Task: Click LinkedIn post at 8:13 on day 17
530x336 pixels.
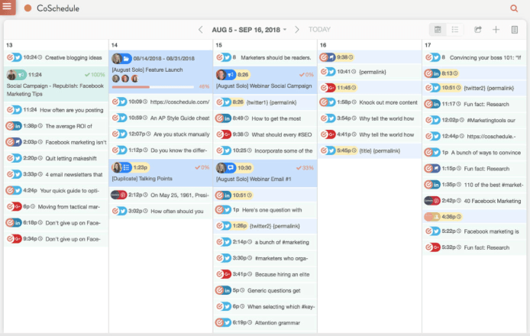Action: pos(474,73)
